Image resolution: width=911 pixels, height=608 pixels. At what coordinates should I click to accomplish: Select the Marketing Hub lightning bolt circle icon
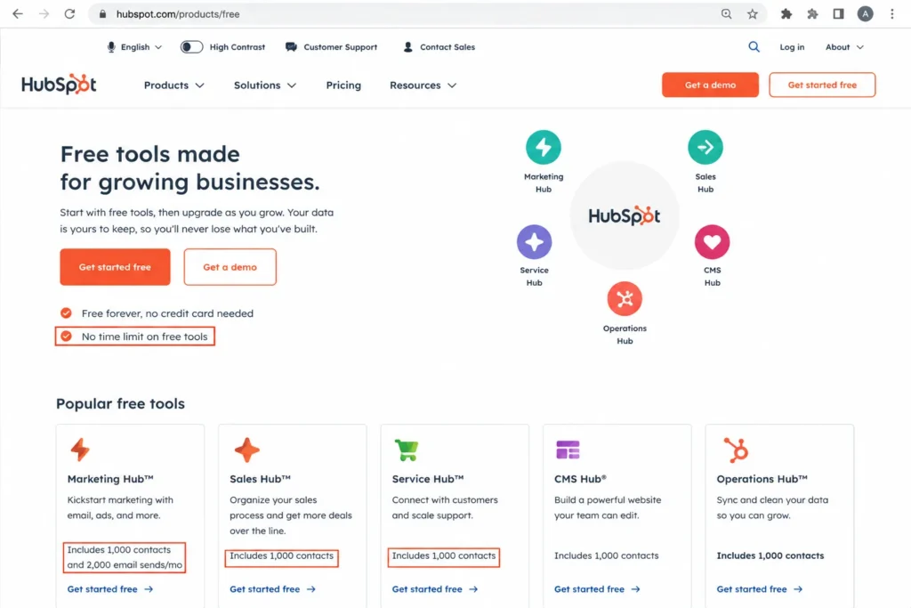coord(544,147)
